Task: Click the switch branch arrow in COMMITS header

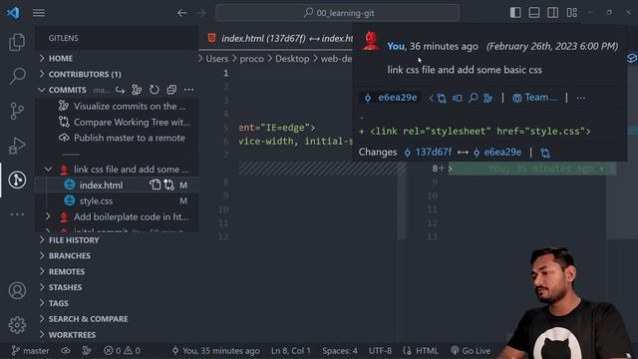Action: [120, 90]
